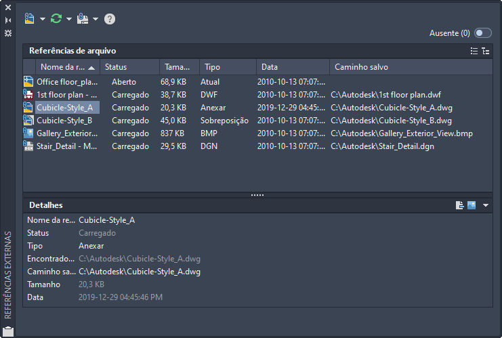This screenshot has height=338, width=502.
Task: Show thumbnail preview in Detalhes panel
Action: pyautogui.click(x=472, y=205)
